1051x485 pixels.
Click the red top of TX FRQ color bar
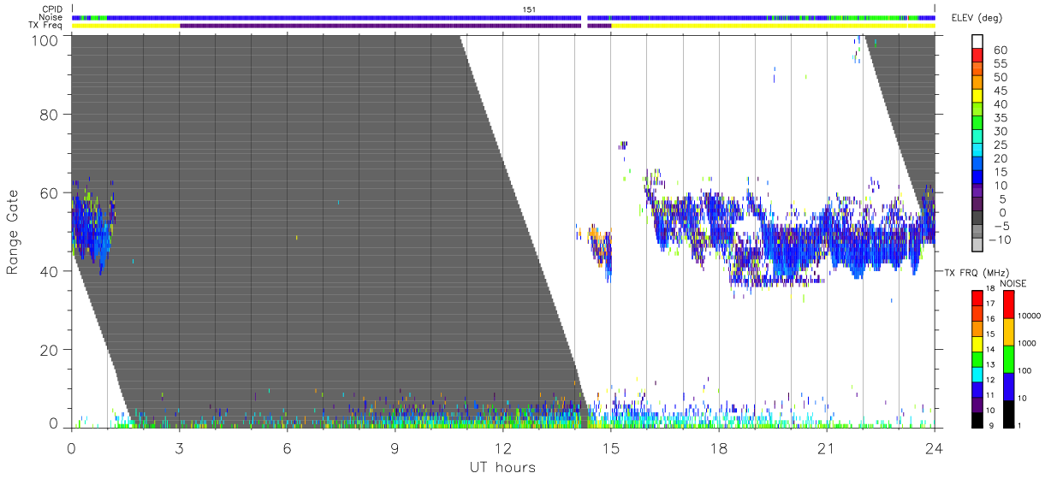978,299
